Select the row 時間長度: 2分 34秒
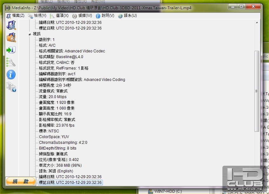This screenshot has width=269, height=194. 55,85
